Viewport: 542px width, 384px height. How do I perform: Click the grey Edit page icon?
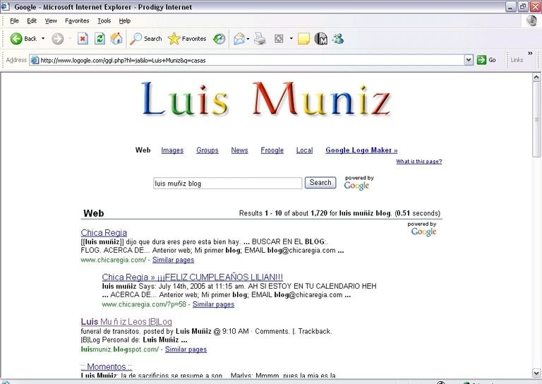tap(279, 39)
